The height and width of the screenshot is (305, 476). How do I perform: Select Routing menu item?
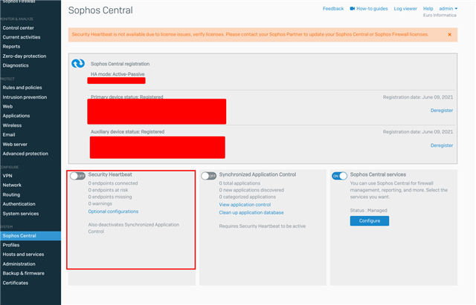point(11,194)
